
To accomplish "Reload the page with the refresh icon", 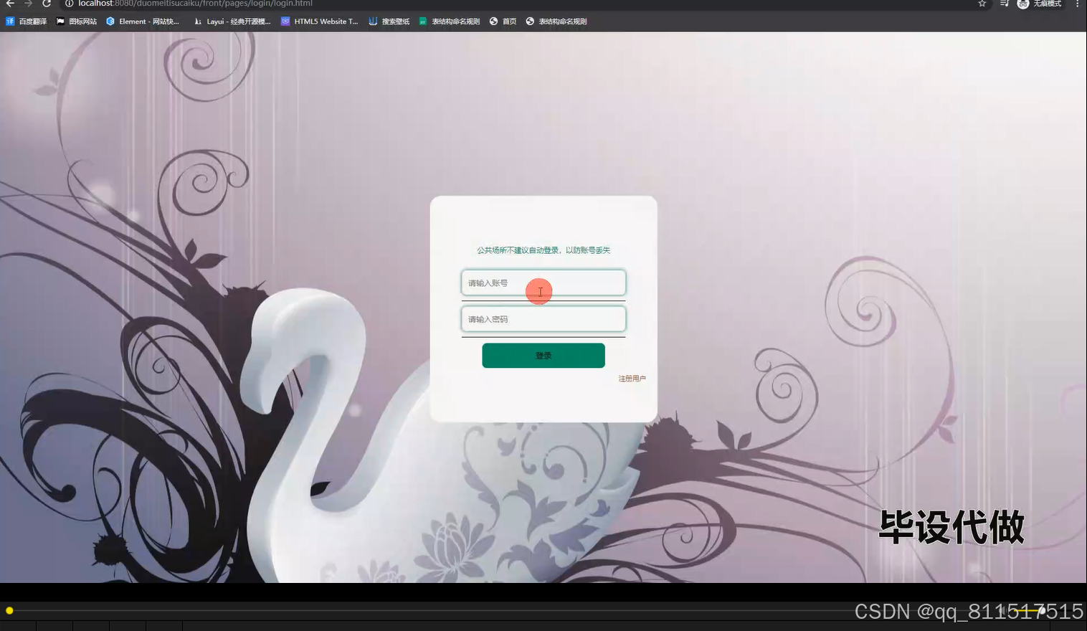I will coord(47,4).
